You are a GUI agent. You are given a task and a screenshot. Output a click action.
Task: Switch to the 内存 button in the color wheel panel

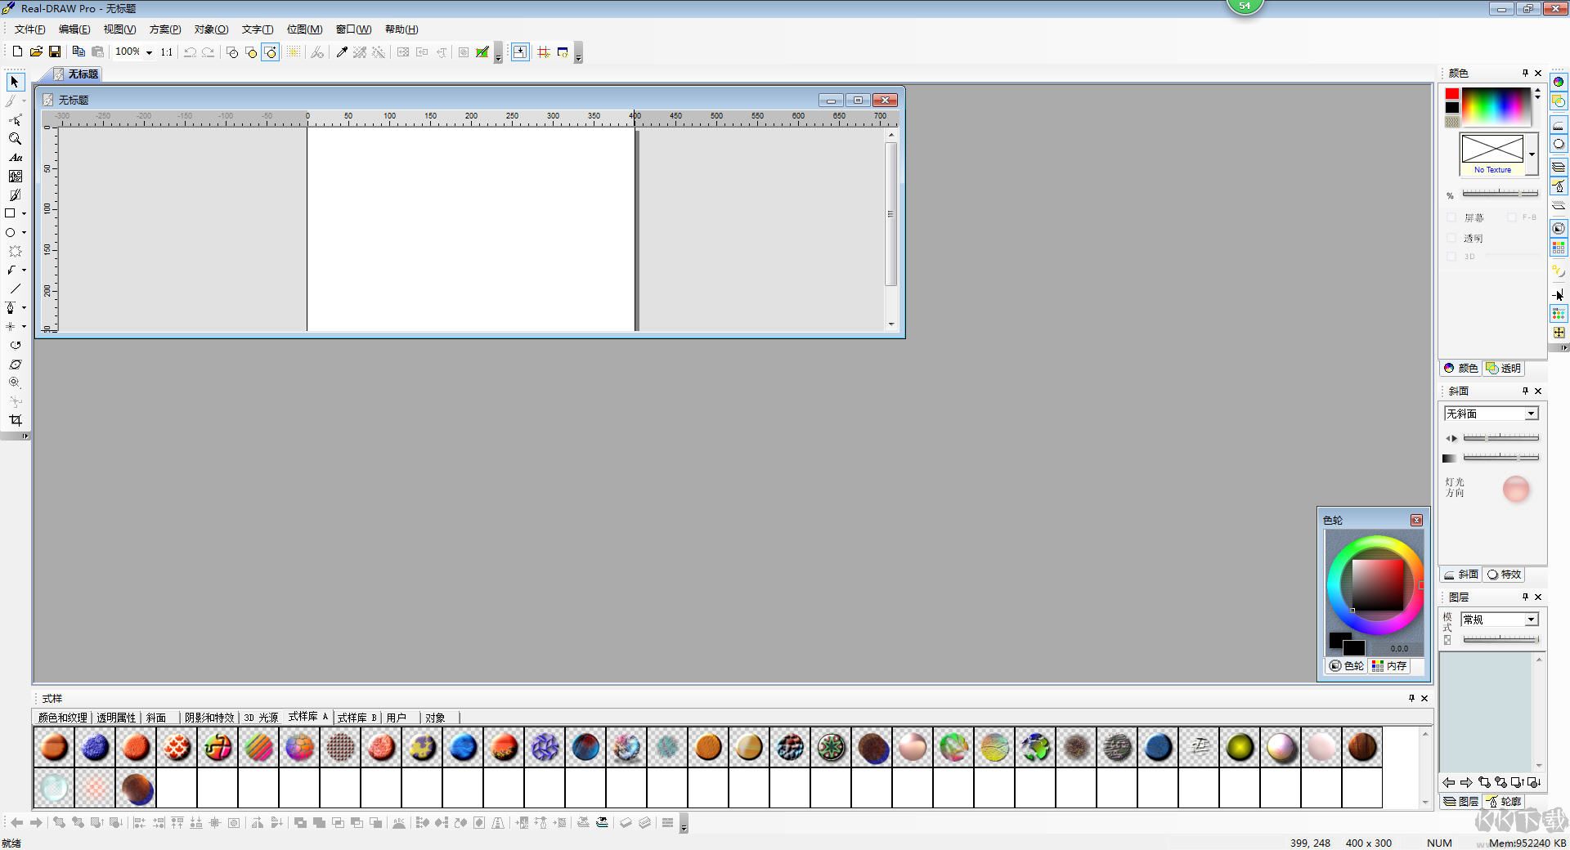coord(1388,666)
